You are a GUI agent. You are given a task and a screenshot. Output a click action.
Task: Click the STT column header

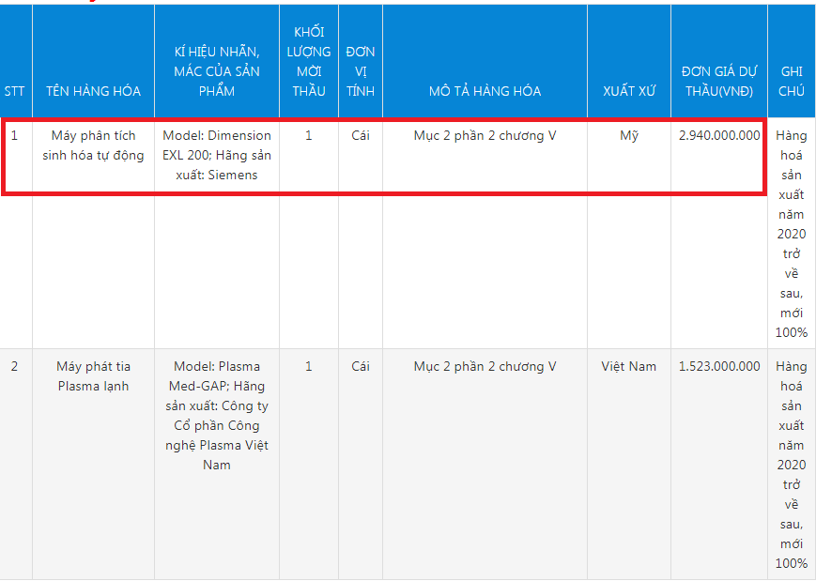tap(14, 91)
